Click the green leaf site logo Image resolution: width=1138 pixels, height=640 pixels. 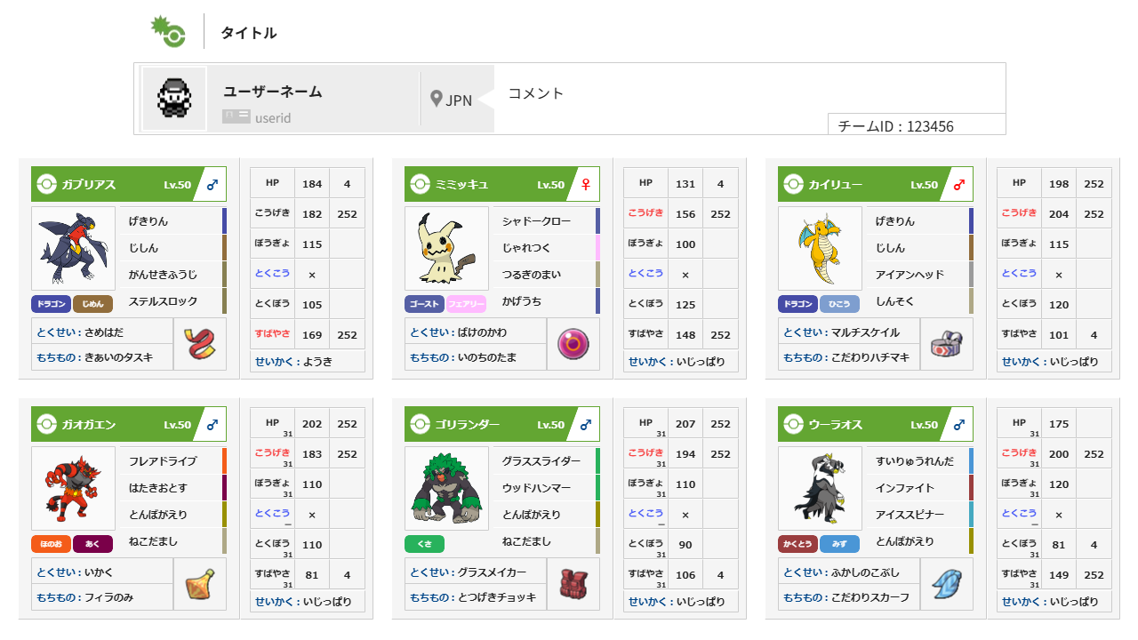click(169, 31)
